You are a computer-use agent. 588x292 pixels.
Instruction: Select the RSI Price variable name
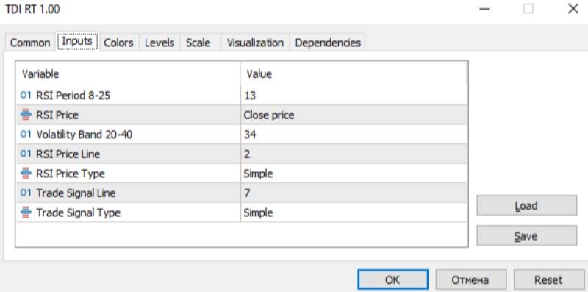pyautogui.click(x=57, y=115)
